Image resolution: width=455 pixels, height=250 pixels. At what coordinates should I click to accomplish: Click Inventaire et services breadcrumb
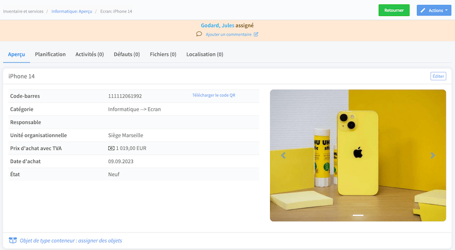[x=23, y=11]
